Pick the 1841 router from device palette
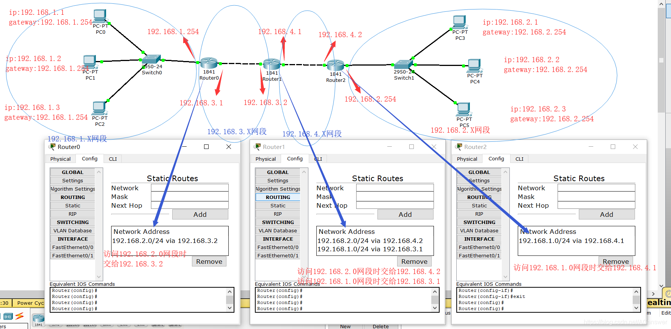This screenshot has width=671, height=329. click(38, 320)
